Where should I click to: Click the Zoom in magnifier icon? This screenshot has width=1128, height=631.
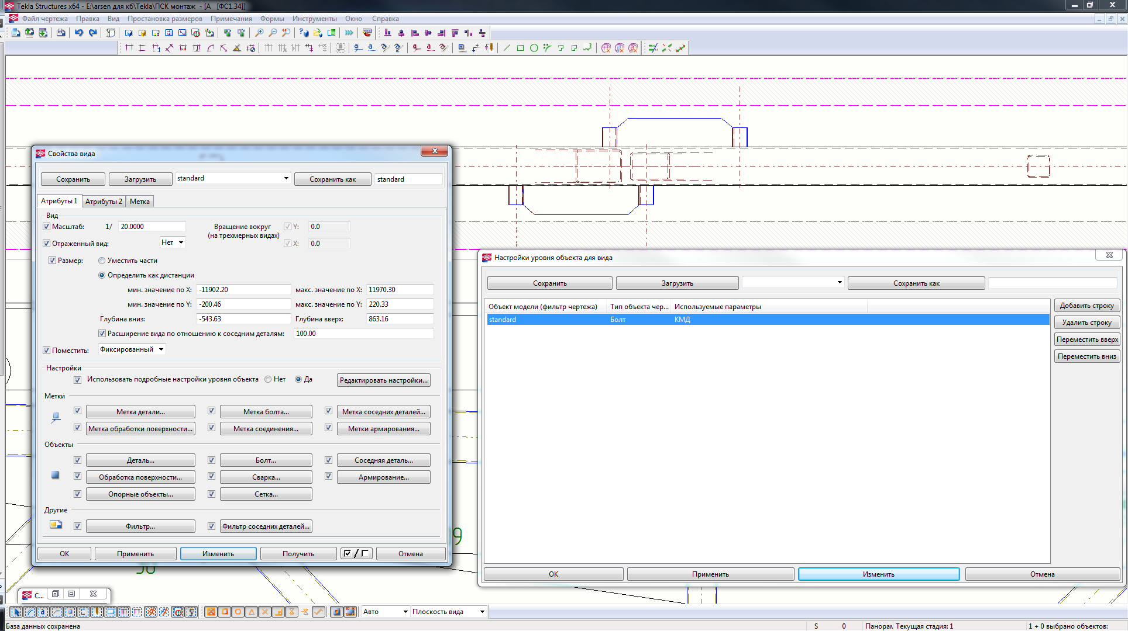point(259,33)
